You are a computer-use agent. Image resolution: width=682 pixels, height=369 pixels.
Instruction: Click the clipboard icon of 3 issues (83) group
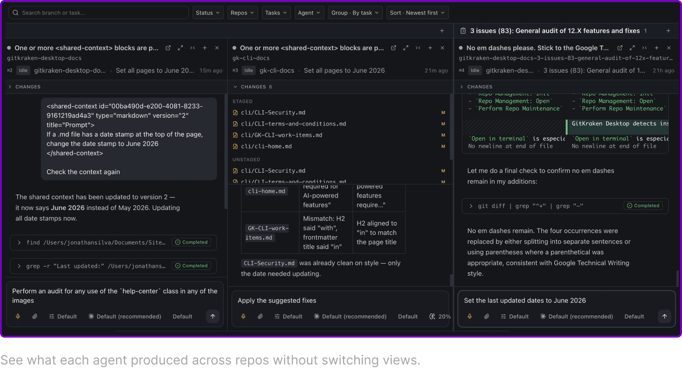click(463, 31)
